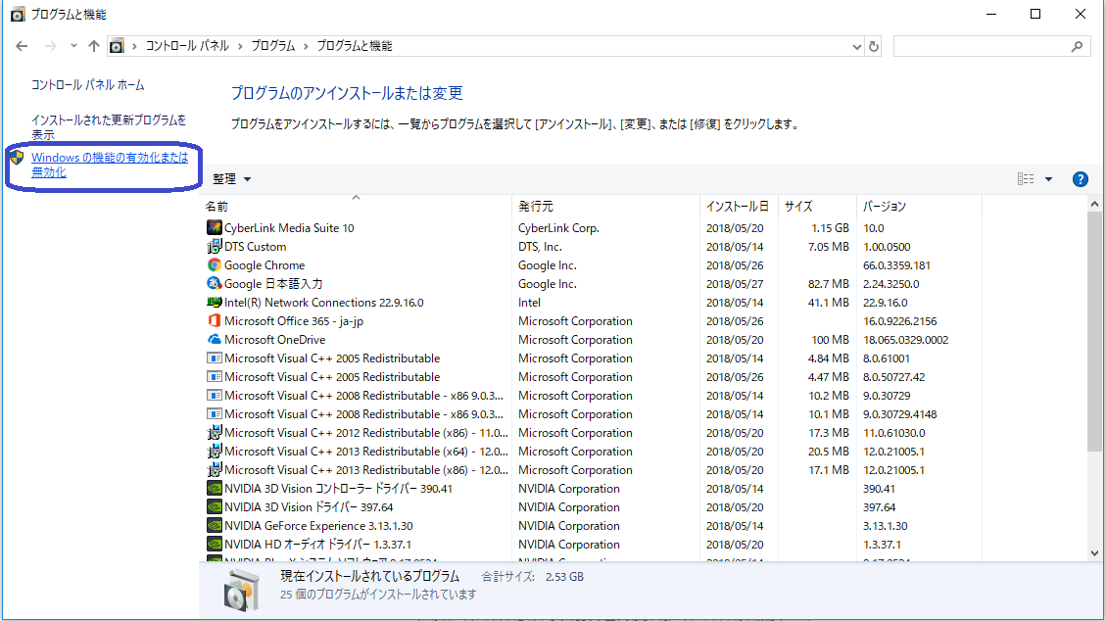Image resolution: width=1106 pixels, height=621 pixels.
Task: Click the Control Panel icon in the address bar
Action: (x=117, y=45)
